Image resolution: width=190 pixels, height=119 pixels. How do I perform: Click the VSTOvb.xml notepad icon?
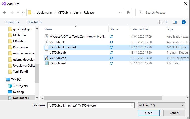pyautogui.click(x=47, y=63)
